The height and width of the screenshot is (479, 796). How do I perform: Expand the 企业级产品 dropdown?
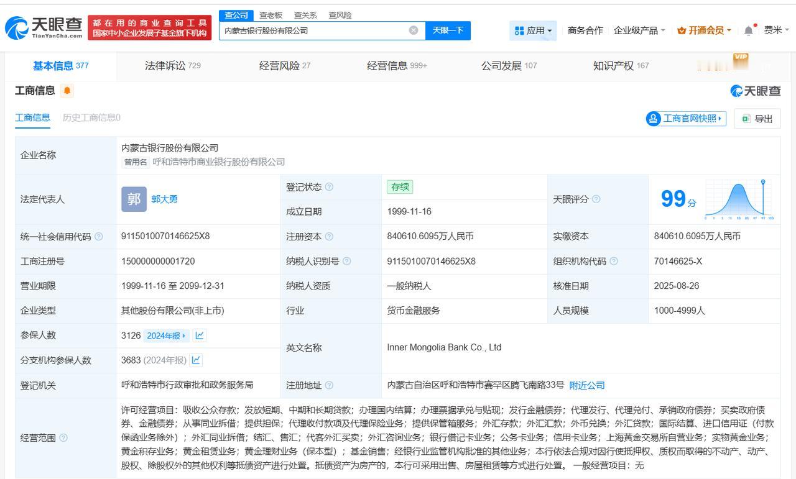click(x=639, y=30)
